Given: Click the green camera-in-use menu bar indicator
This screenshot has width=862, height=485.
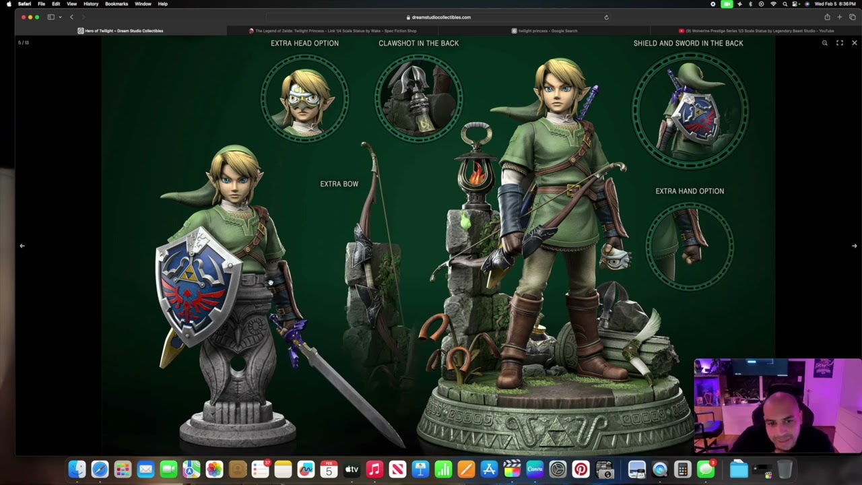Looking at the screenshot, I should [727, 4].
